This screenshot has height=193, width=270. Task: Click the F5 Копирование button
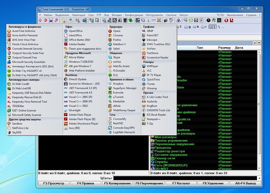(x=117, y=183)
